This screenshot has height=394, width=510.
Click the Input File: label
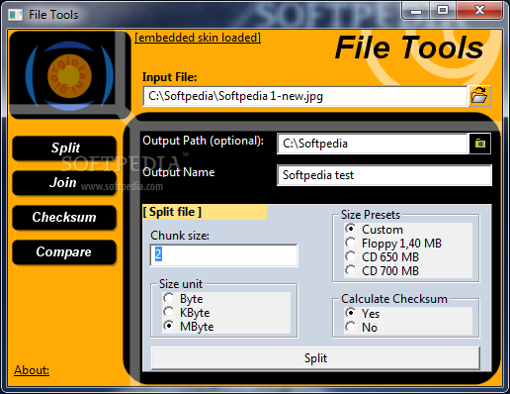(170, 77)
